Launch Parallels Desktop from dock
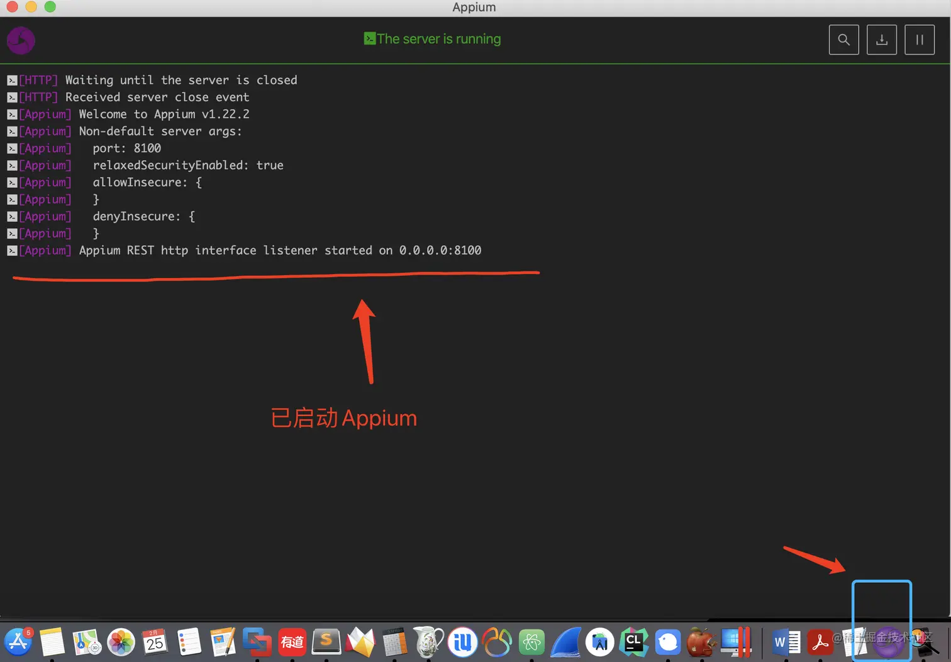 point(736,642)
